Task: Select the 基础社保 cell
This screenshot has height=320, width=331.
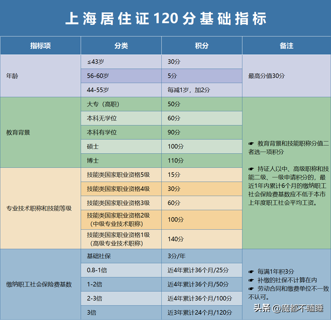Action: coord(121,256)
